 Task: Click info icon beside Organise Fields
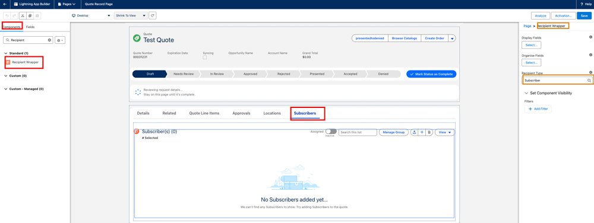point(590,55)
